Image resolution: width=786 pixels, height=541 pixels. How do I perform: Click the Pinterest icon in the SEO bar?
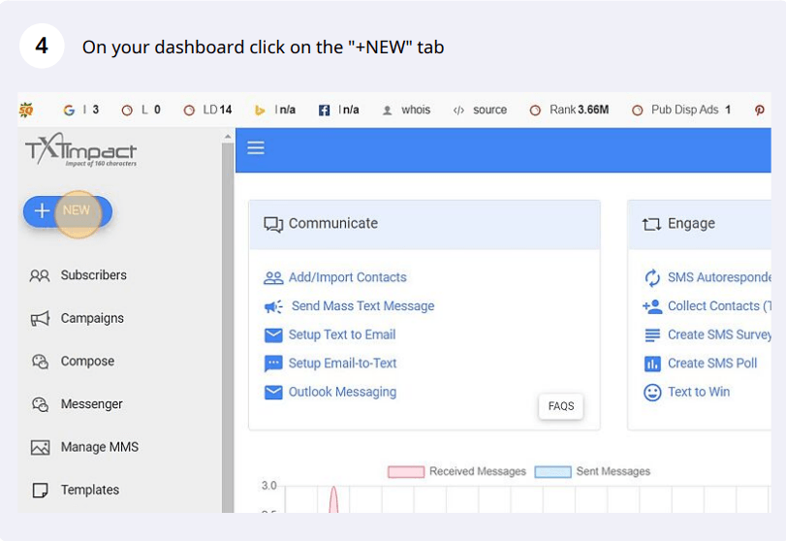[760, 111]
